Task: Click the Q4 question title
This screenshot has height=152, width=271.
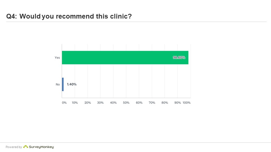Action: coord(69,16)
